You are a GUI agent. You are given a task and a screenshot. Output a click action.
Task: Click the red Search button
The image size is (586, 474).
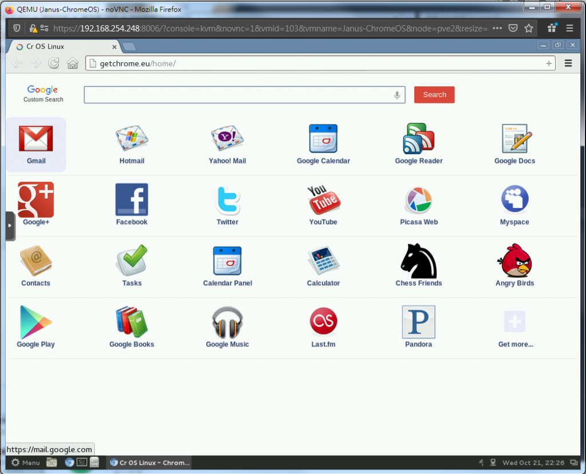click(x=434, y=94)
